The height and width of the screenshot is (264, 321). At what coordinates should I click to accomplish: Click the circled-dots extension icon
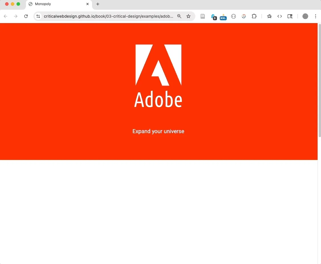pyautogui.click(x=233, y=16)
